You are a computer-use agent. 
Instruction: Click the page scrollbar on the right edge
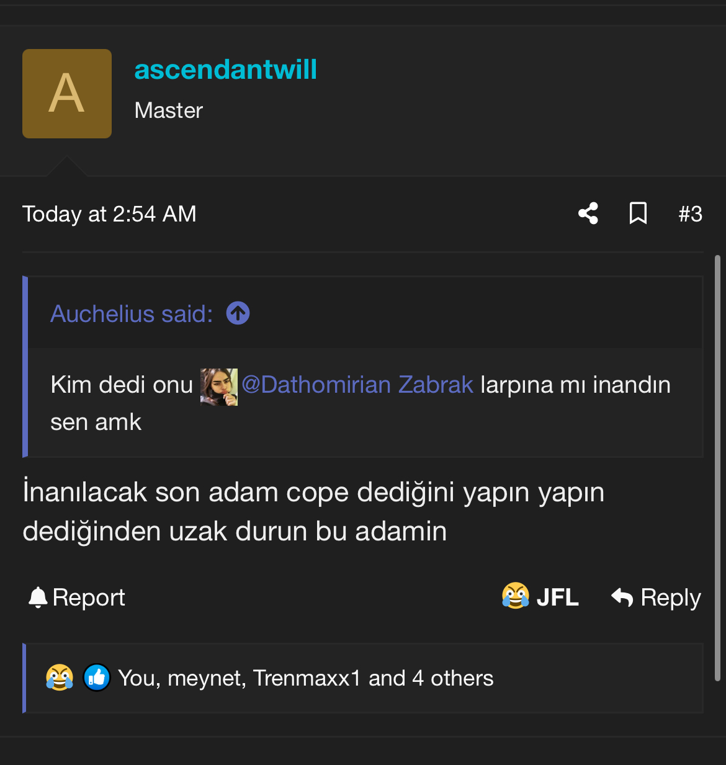pos(717,465)
